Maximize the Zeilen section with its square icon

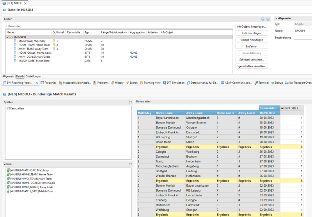pos(130,164)
